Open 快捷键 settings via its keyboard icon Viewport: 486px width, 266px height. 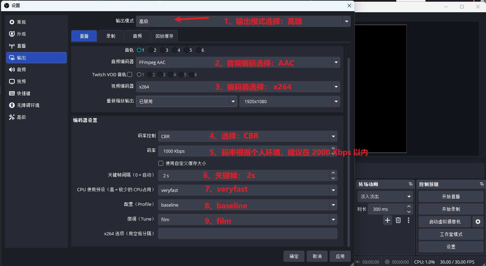coord(12,93)
